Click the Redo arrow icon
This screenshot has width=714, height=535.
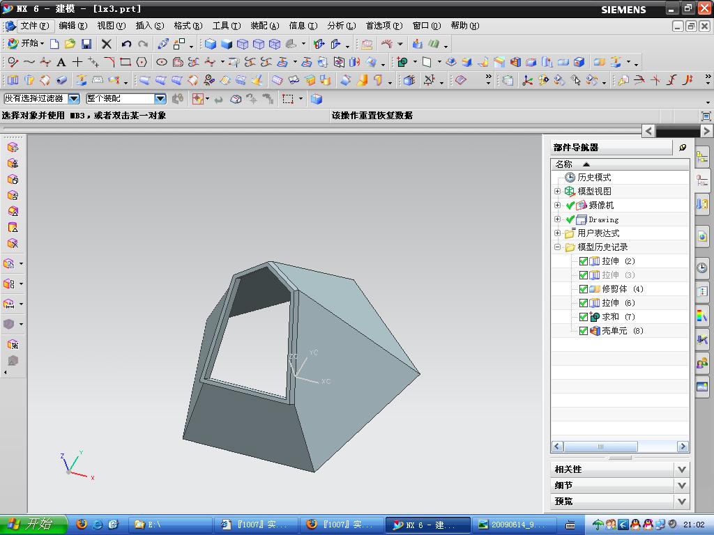click(x=143, y=44)
